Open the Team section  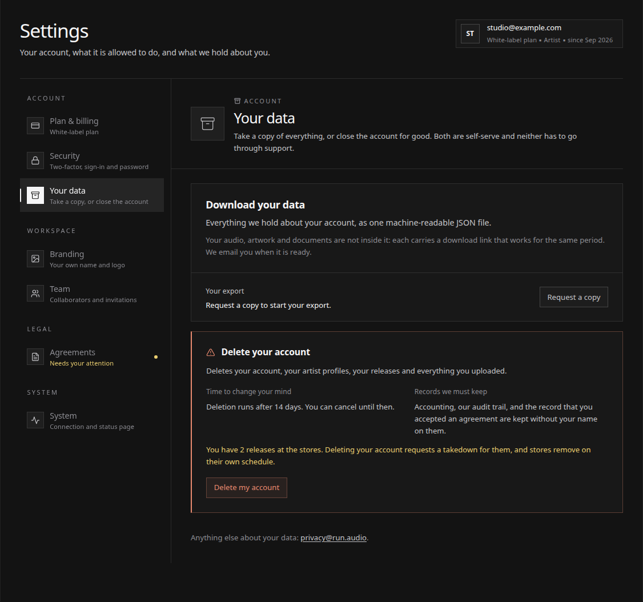92,294
